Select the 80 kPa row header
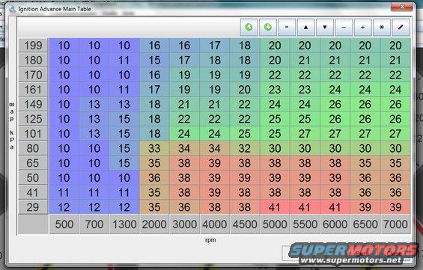This screenshot has height=270, width=423. (x=33, y=148)
